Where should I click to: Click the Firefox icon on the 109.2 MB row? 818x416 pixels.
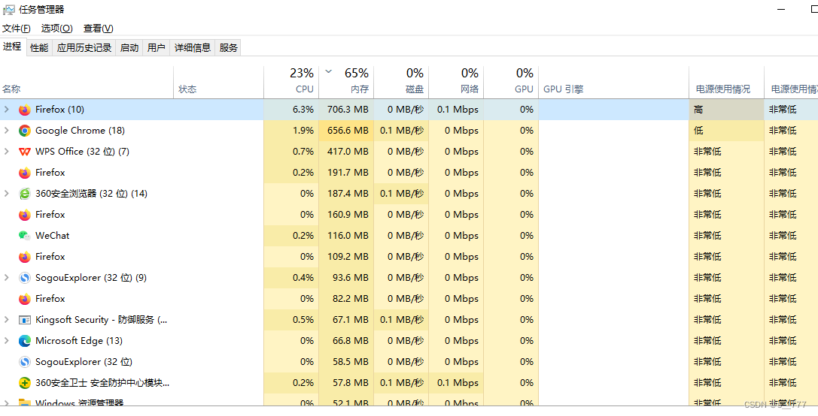pos(25,257)
